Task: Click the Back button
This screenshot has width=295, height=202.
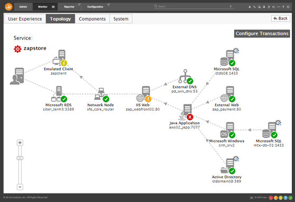Action: pyautogui.click(x=281, y=19)
